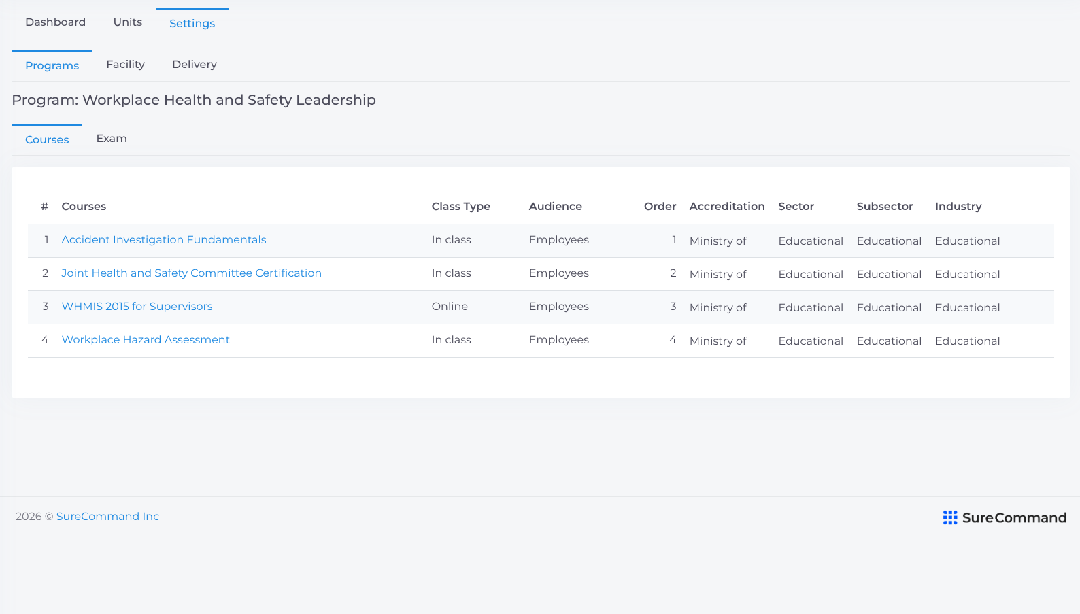This screenshot has width=1080, height=614.
Task: Click Ministry of in Joint Health row
Action: pyautogui.click(x=718, y=275)
